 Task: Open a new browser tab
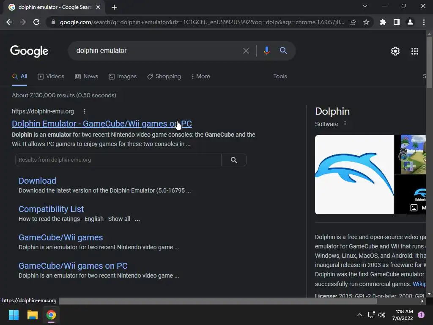click(114, 7)
